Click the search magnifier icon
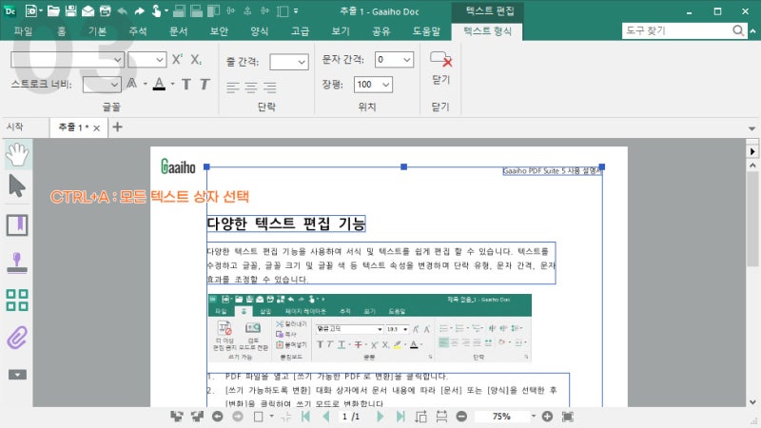 tap(738, 30)
